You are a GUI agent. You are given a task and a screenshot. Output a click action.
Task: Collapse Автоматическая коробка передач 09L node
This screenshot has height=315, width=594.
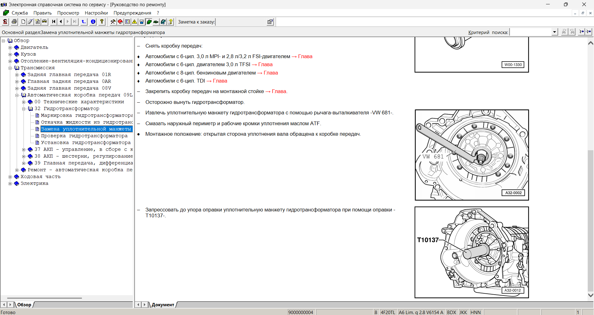click(x=17, y=95)
